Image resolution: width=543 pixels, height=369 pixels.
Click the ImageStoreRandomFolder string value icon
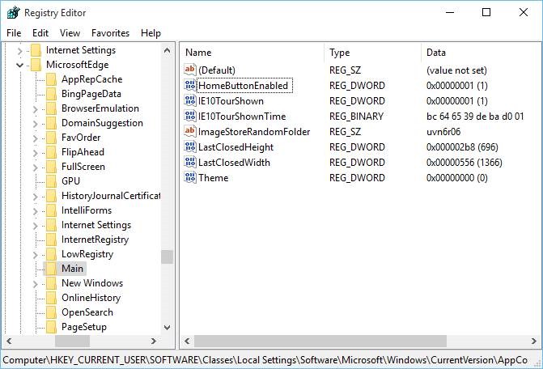190,132
